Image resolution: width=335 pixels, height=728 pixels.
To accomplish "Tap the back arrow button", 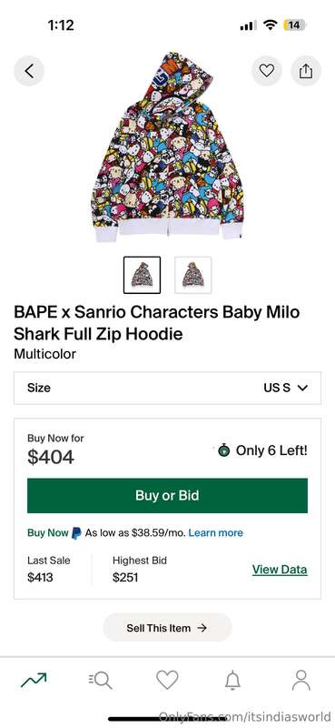I will point(29,71).
